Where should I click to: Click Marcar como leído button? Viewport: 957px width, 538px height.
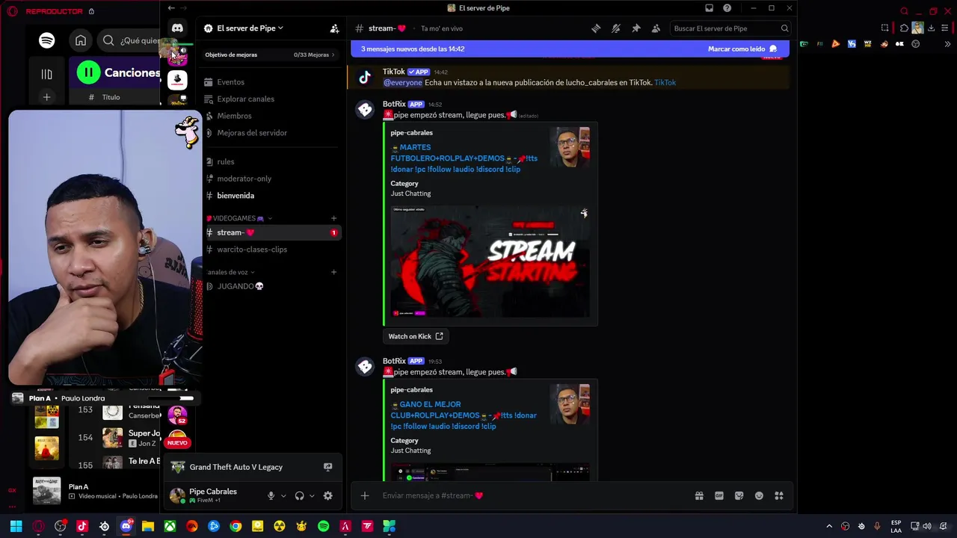click(742, 49)
